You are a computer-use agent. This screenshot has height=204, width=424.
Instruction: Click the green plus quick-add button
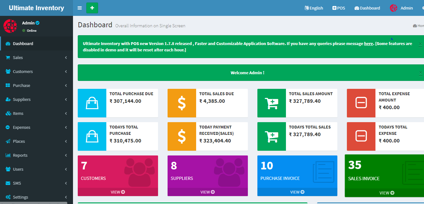coord(92,8)
